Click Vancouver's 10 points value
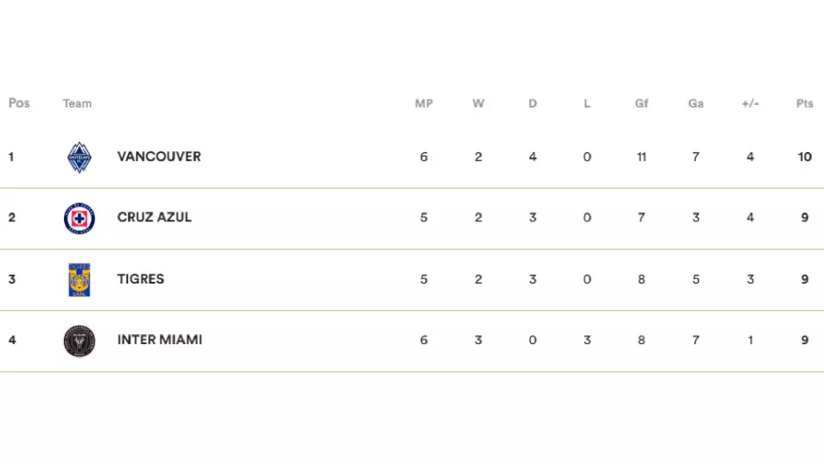The height and width of the screenshot is (464, 824). pyautogui.click(x=804, y=157)
